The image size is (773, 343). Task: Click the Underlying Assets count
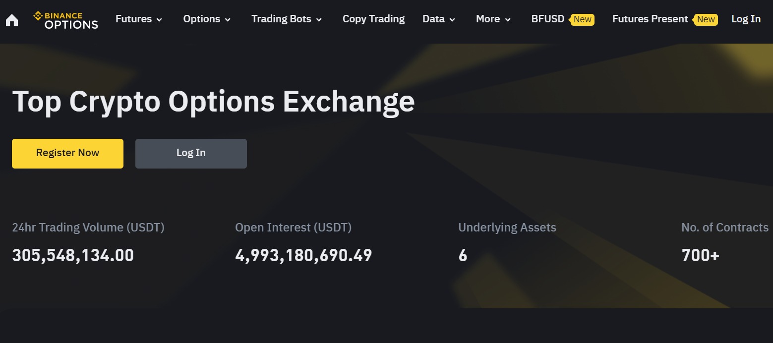(463, 255)
